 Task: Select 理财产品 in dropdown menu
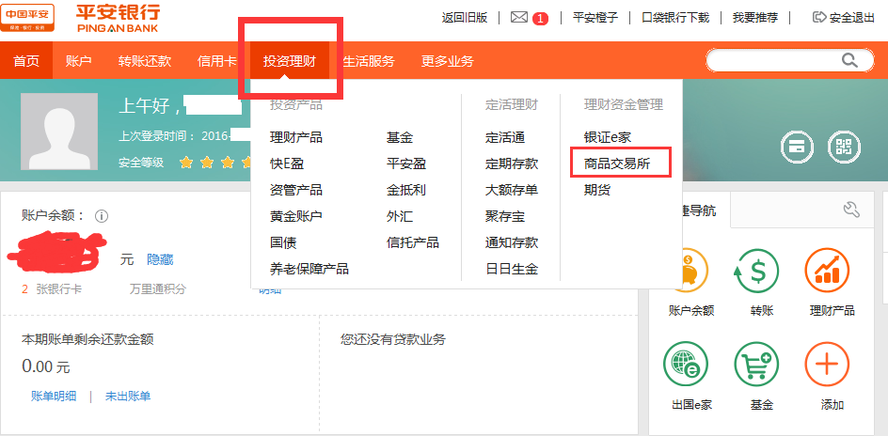tap(296, 137)
